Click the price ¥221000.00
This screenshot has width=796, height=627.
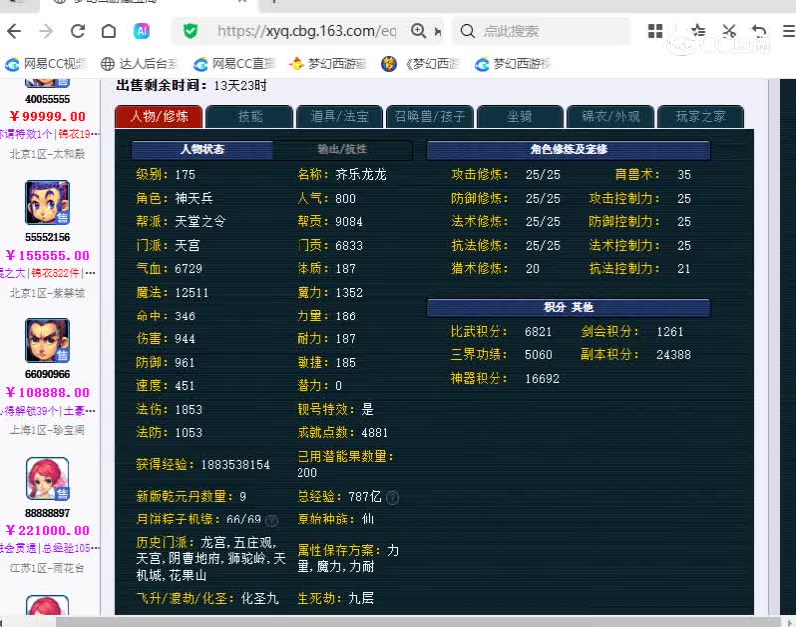click(47, 530)
